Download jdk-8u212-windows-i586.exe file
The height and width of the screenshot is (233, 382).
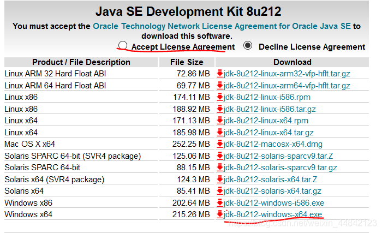tap(274, 203)
